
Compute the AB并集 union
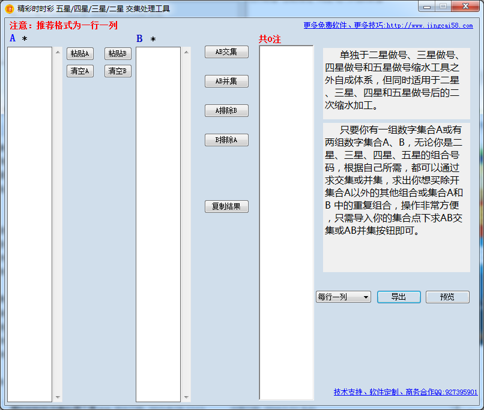coord(226,81)
